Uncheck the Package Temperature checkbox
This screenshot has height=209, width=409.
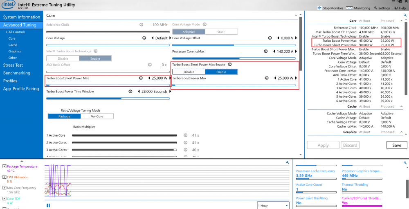click(x=4, y=166)
